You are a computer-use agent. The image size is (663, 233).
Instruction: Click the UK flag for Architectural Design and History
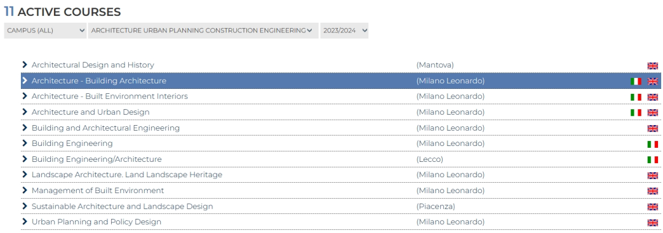point(653,66)
